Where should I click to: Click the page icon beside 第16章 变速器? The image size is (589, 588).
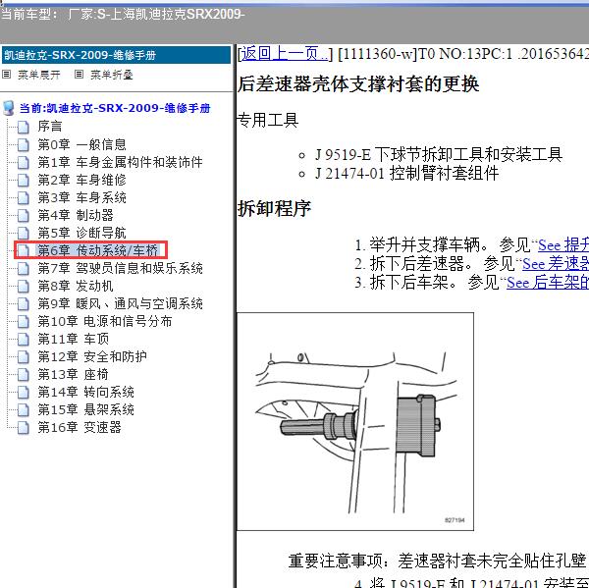pos(24,427)
